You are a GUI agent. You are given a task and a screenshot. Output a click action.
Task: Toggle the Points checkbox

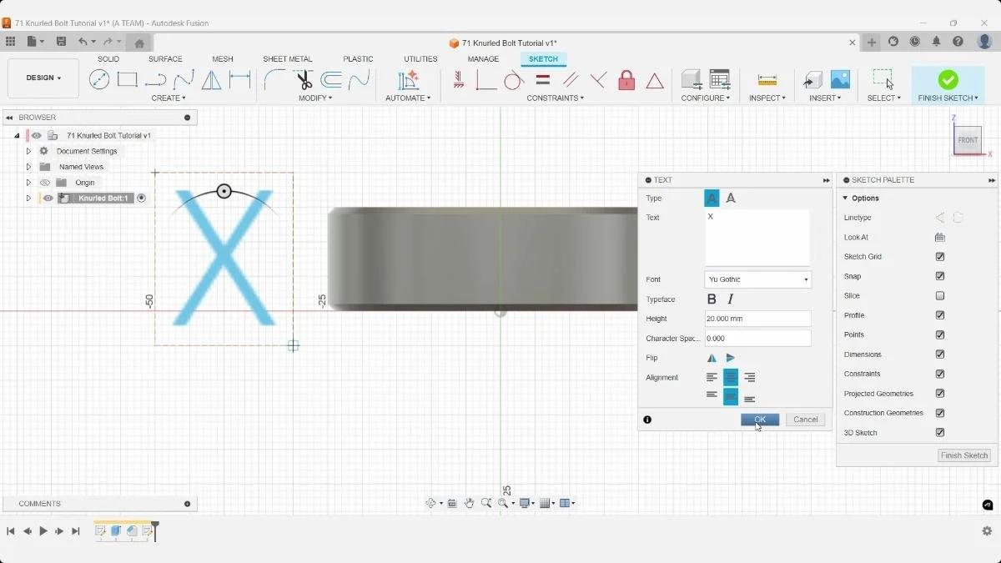click(x=940, y=334)
